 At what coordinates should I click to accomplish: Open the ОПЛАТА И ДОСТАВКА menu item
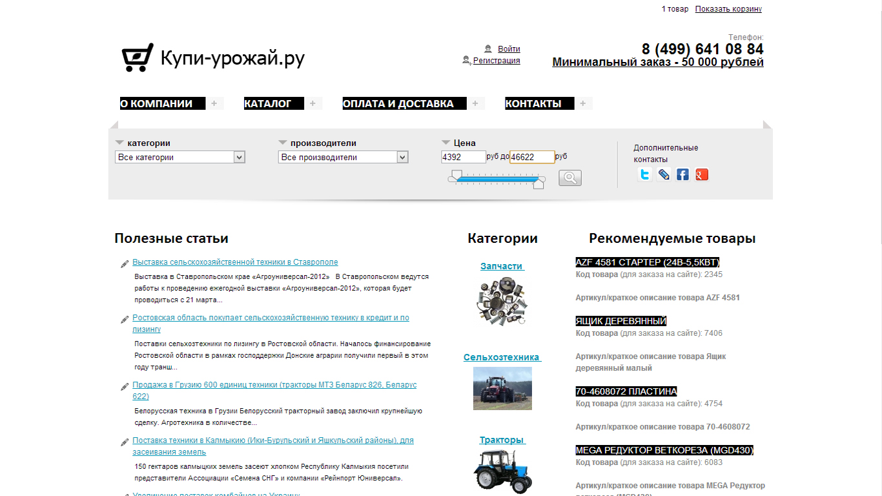[404, 103]
